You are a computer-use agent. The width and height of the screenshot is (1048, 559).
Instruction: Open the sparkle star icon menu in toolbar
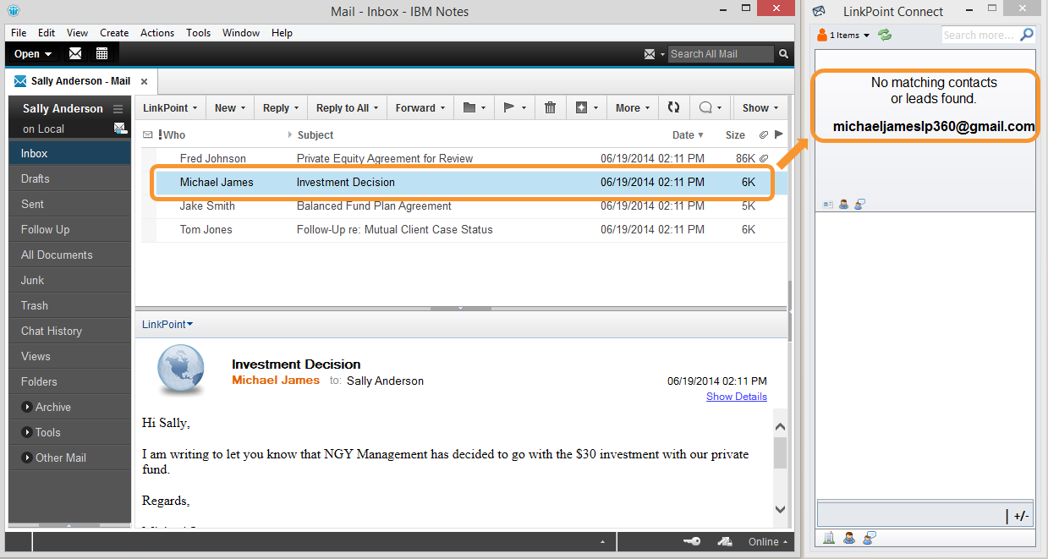[586, 107]
